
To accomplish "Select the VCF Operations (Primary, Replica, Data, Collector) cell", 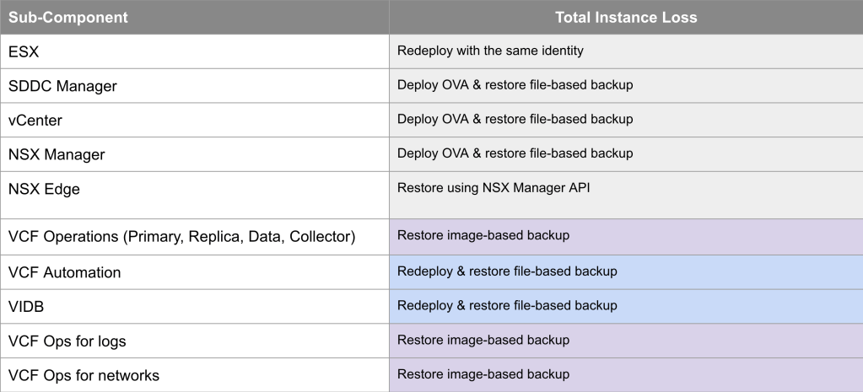I will tap(181, 237).
